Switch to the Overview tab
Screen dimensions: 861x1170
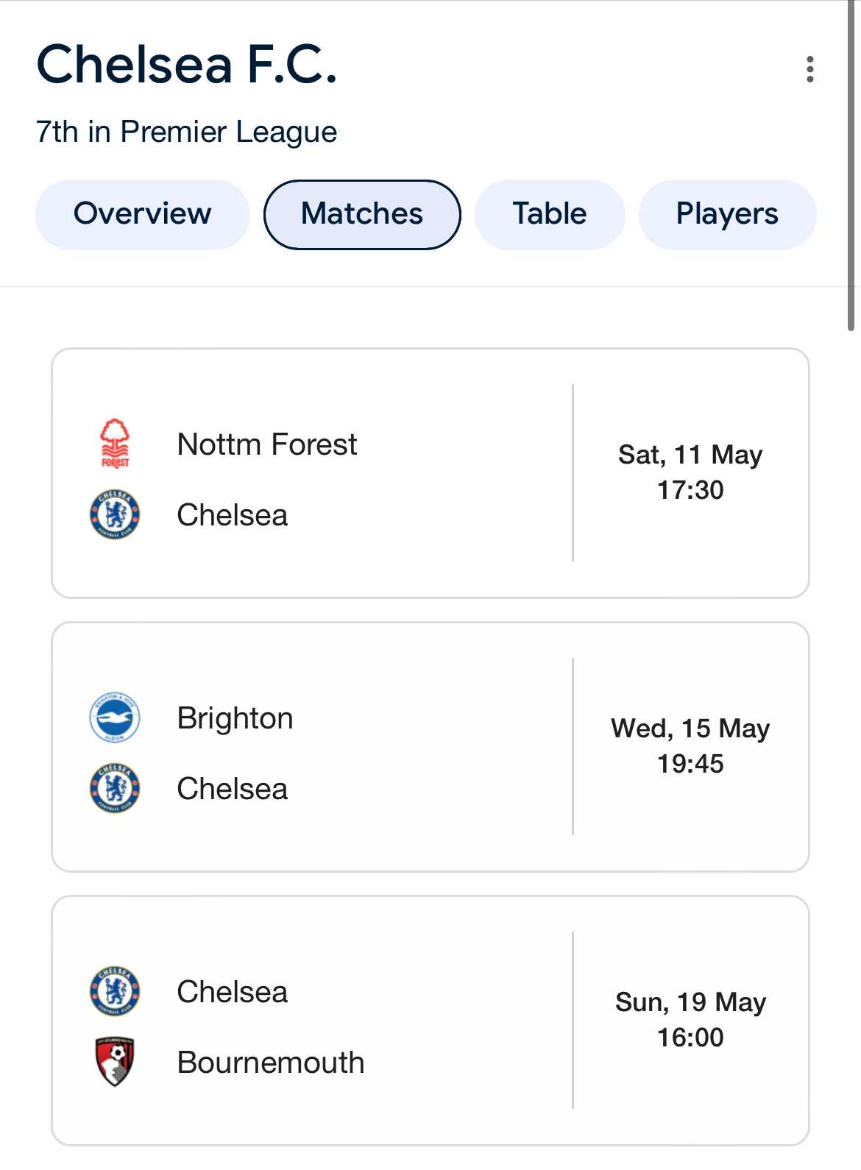(x=143, y=214)
